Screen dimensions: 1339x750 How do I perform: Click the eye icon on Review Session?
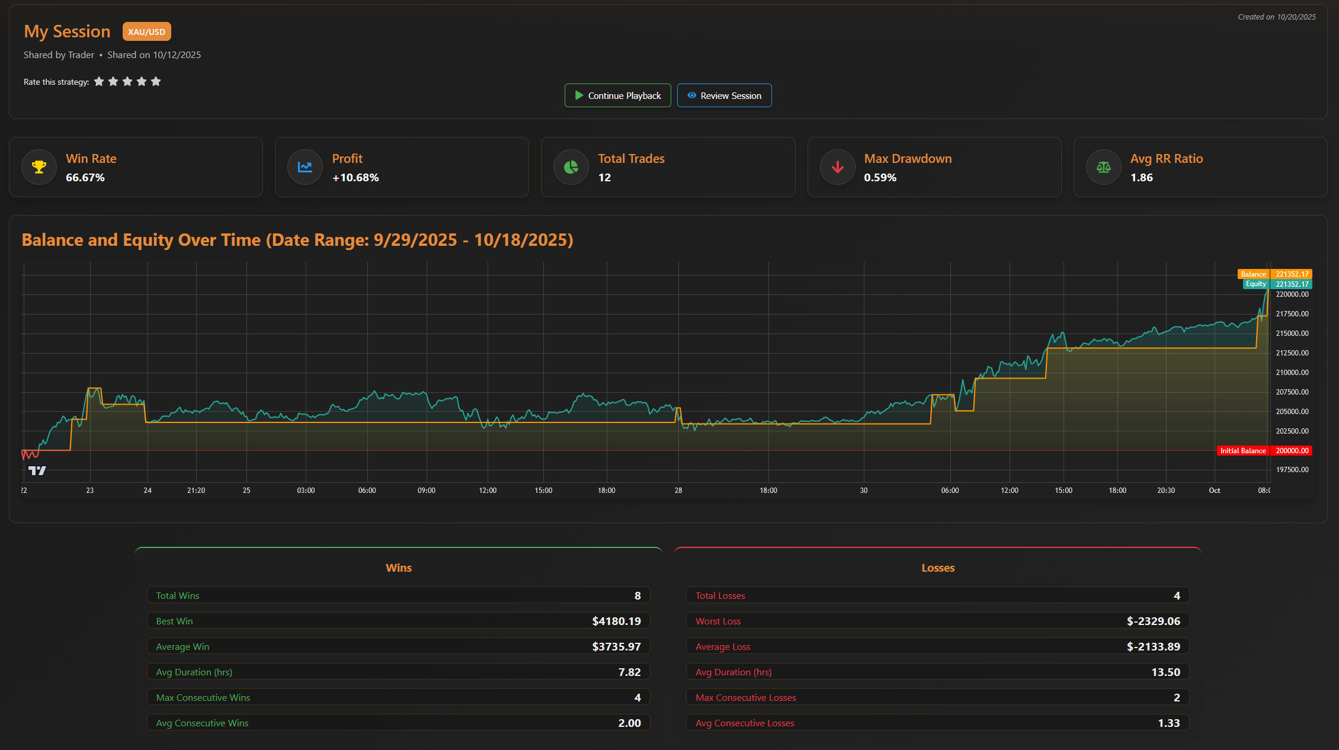[x=691, y=95]
